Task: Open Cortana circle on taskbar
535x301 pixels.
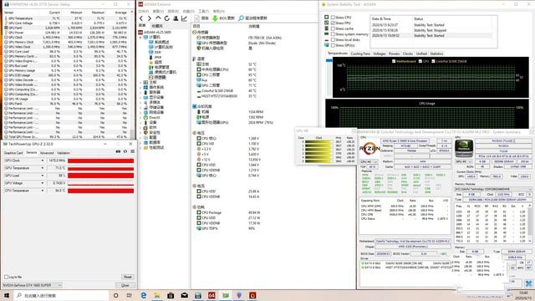Action: (115, 295)
